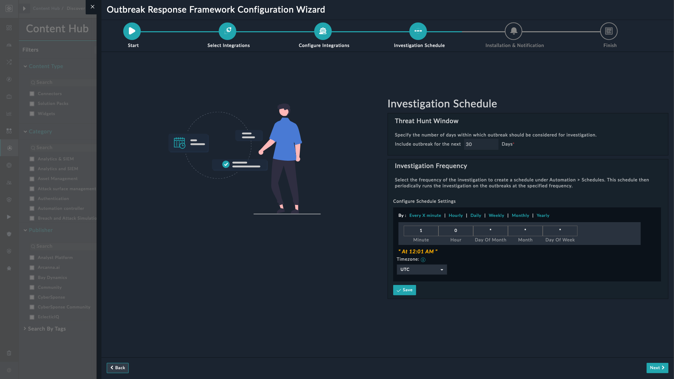This screenshot has width=674, height=379.
Task: Click the Finish step icon
Action: click(609, 31)
